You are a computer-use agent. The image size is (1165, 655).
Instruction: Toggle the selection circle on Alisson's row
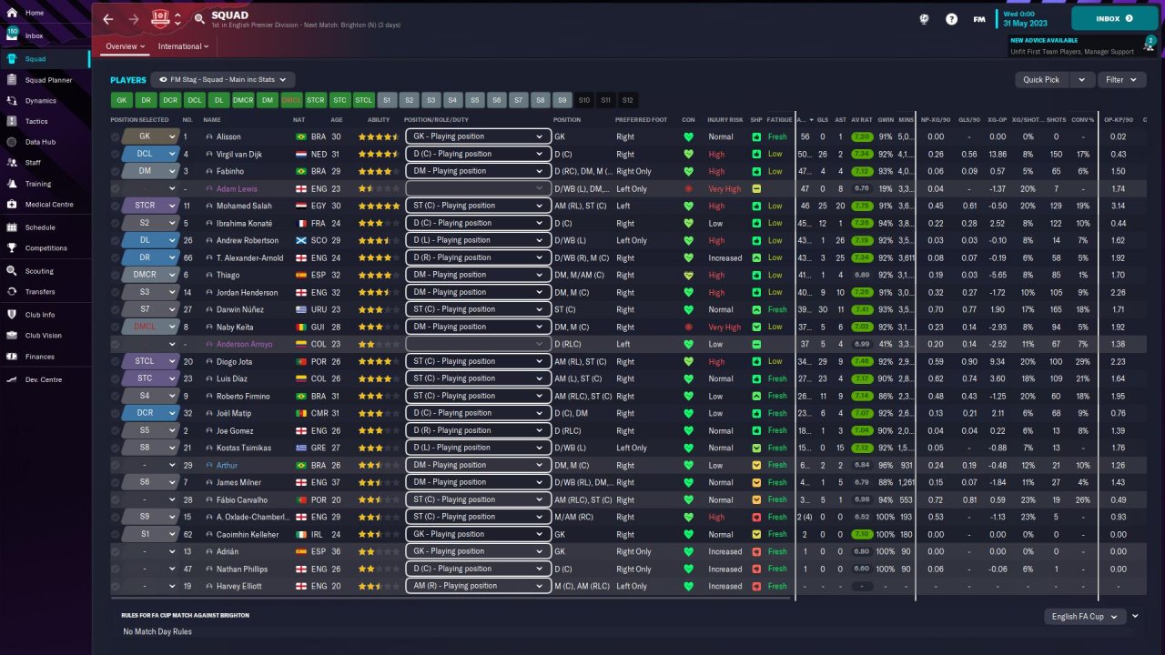[x=116, y=136]
